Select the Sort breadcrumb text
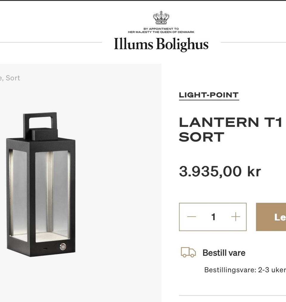Viewport: 286px width, 302px height. [13, 78]
